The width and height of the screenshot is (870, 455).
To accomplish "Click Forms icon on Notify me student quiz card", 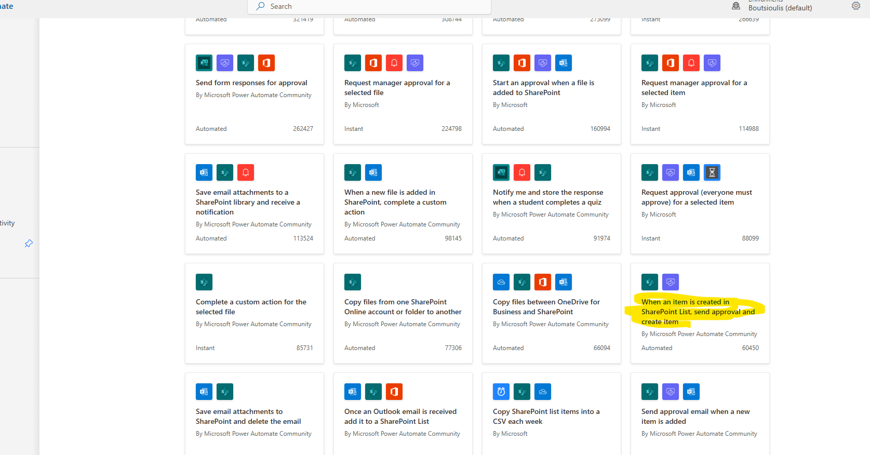I will [x=501, y=172].
